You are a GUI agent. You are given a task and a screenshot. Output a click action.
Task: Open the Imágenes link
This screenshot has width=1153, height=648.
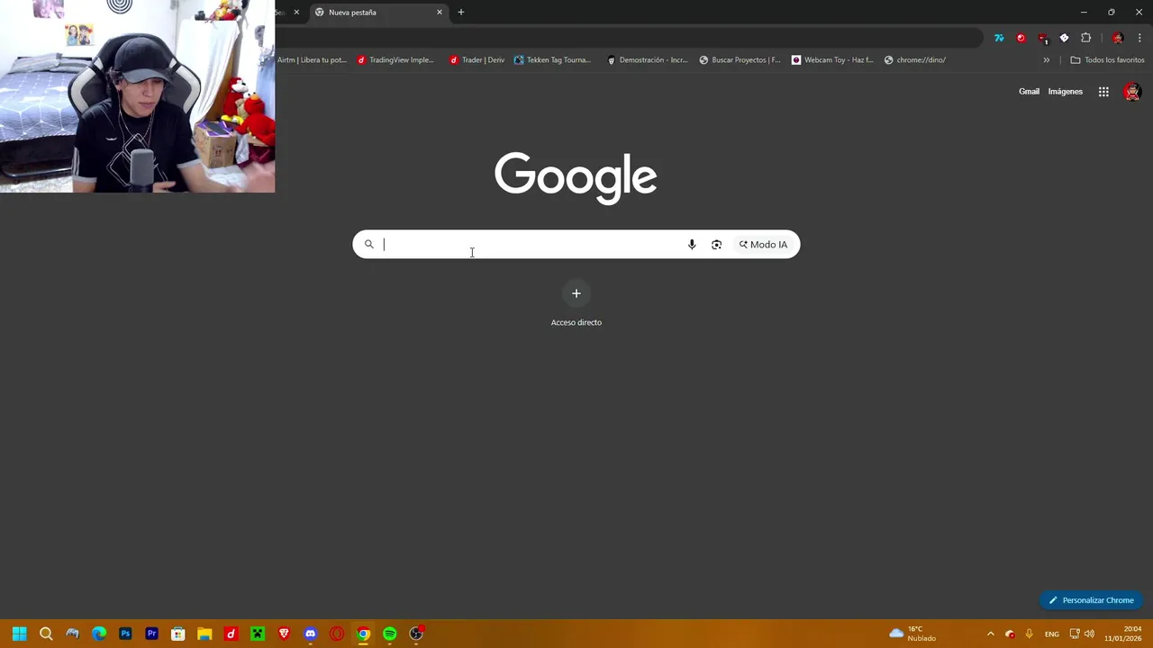coord(1065,92)
